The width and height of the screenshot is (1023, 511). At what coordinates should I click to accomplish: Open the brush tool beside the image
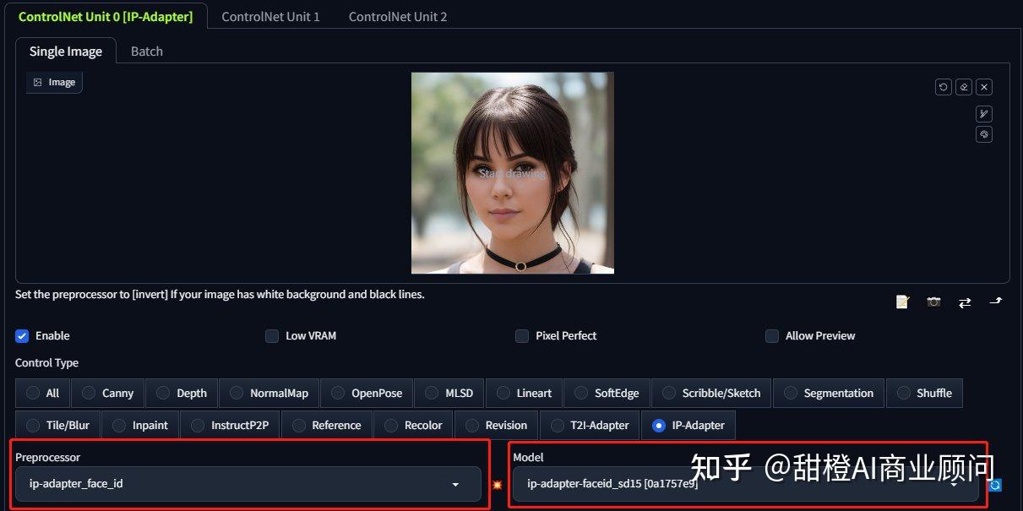pyautogui.click(x=983, y=113)
